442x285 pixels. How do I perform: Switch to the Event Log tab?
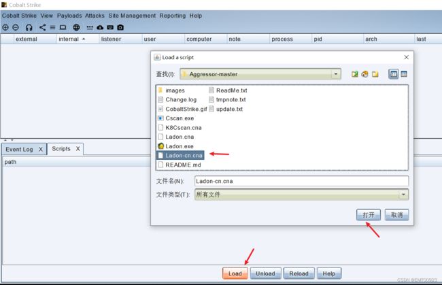click(19, 149)
